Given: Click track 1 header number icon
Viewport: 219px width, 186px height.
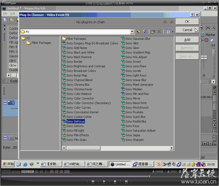Looking at the screenshot, I should tap(11, 103).
